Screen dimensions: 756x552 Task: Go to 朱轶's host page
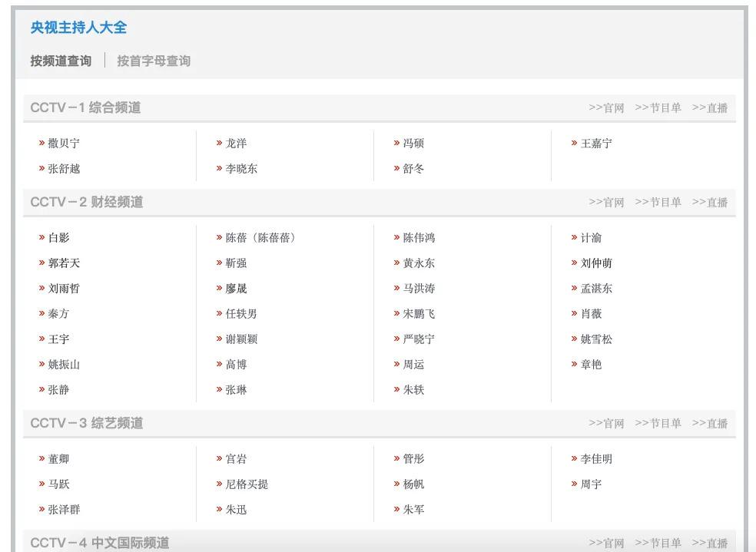coord(413,390)
